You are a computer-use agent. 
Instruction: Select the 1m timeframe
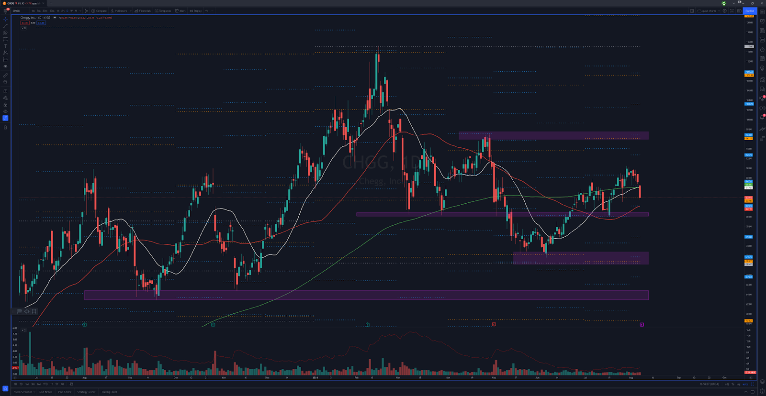pyautogui.click(x=33, y=11)
